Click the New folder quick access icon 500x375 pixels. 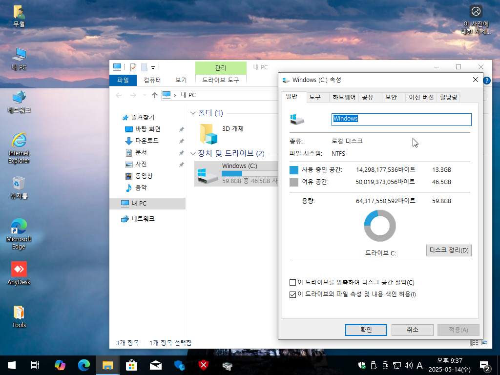144,67
